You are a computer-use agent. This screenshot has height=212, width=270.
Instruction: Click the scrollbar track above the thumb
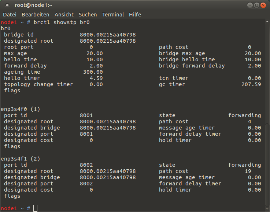(267, 74)
